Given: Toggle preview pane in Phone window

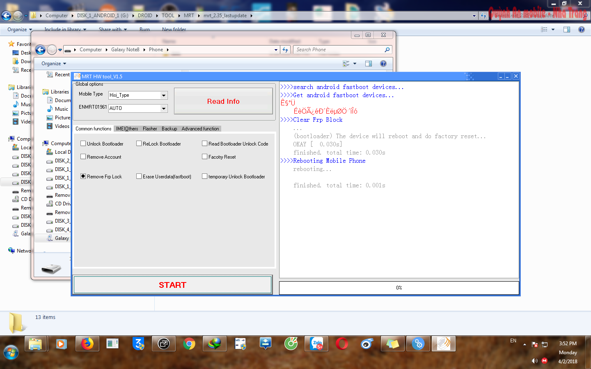Looking at the screenshot, I should 369,64.
